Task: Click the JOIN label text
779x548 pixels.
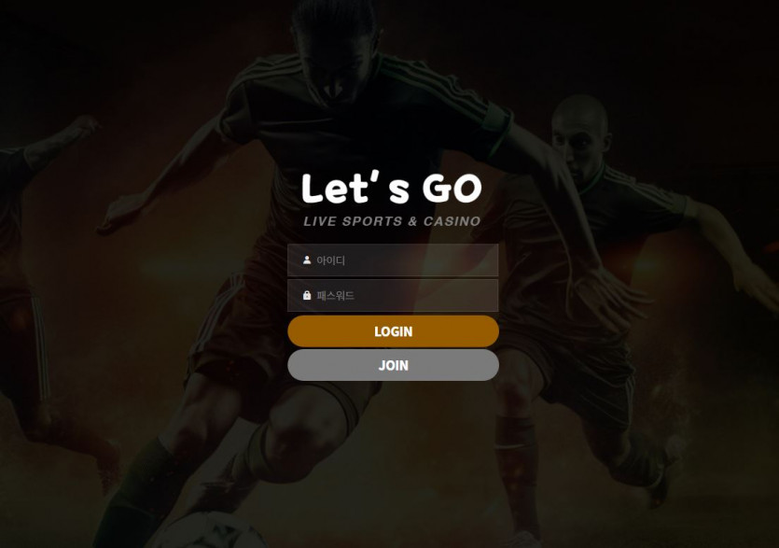Action: [393, 366]
